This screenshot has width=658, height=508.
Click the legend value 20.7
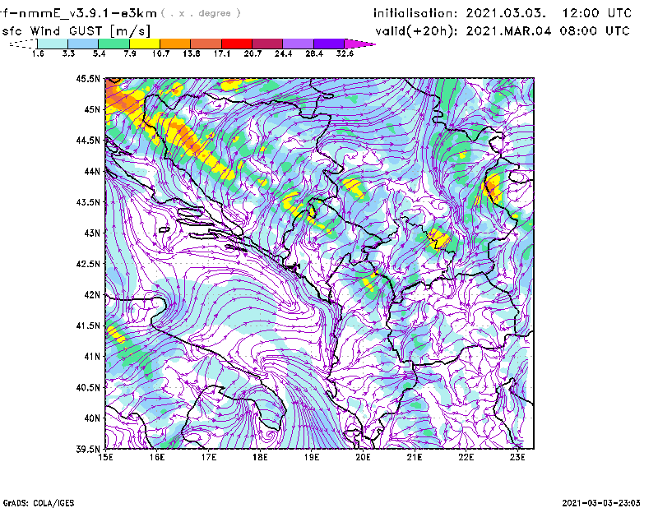click(253, 53)
